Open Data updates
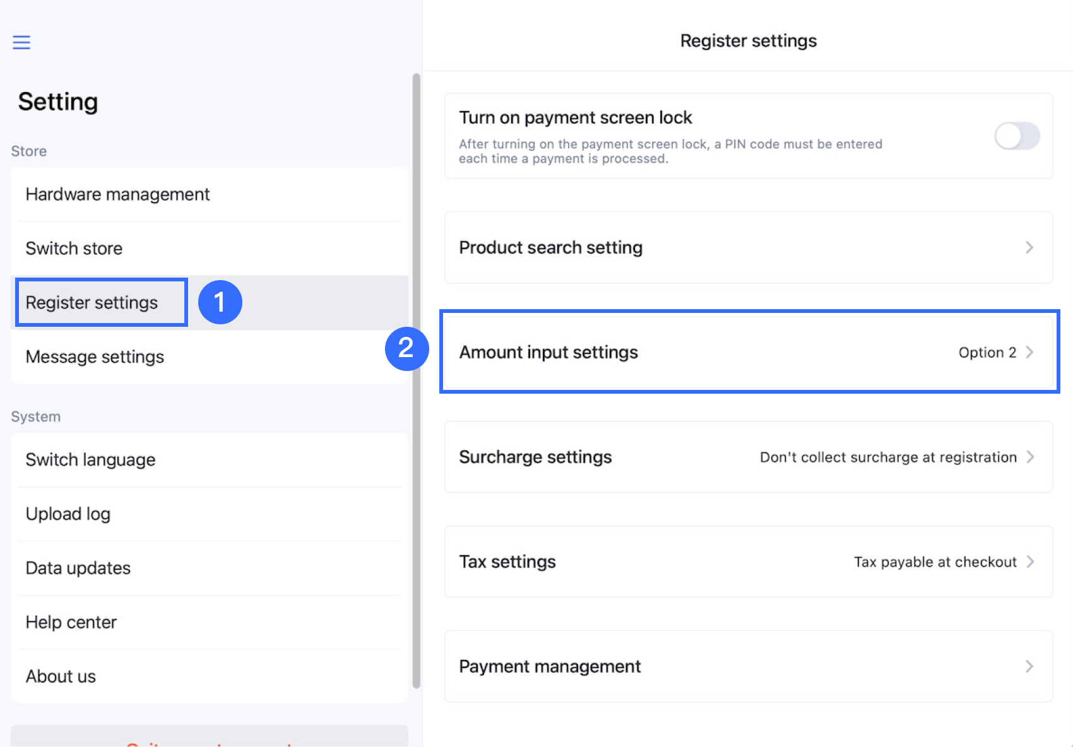This screenshot has height=747, width=1073. 78,568
